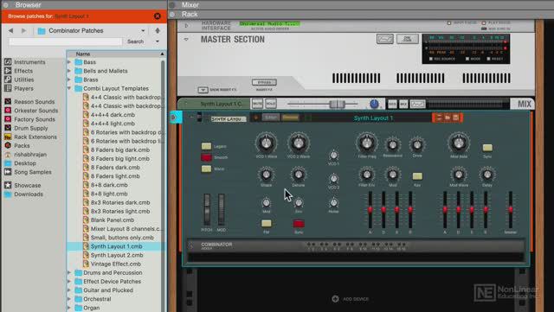Collapse Combi Layout Templates folder
This screenshot has width=554, height=312.
tap(69, 89)
